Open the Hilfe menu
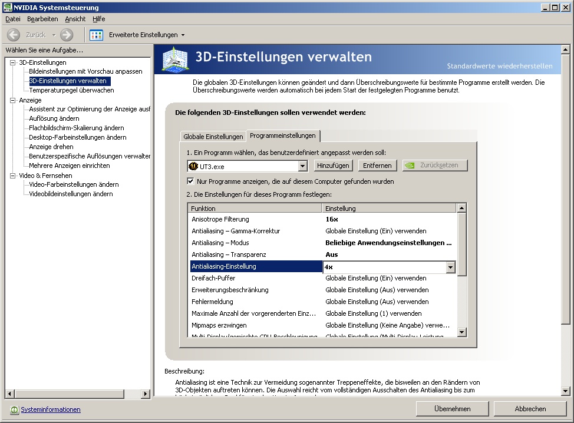 (x=99, y=19)
